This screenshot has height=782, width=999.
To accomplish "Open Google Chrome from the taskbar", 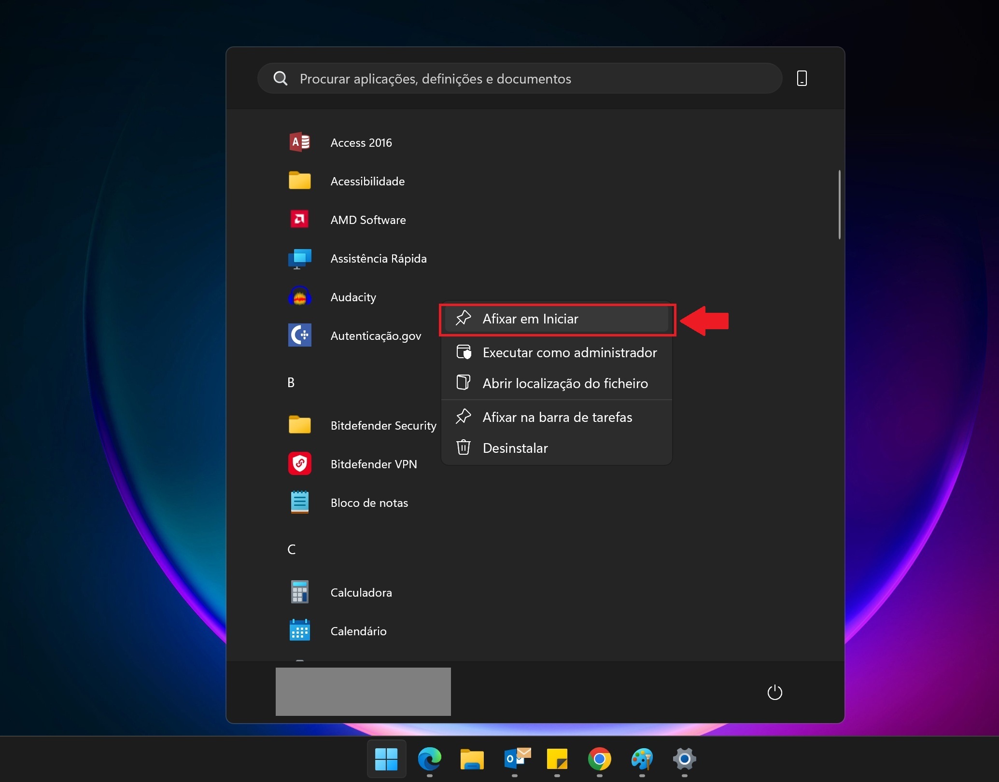I will point(599,759).
